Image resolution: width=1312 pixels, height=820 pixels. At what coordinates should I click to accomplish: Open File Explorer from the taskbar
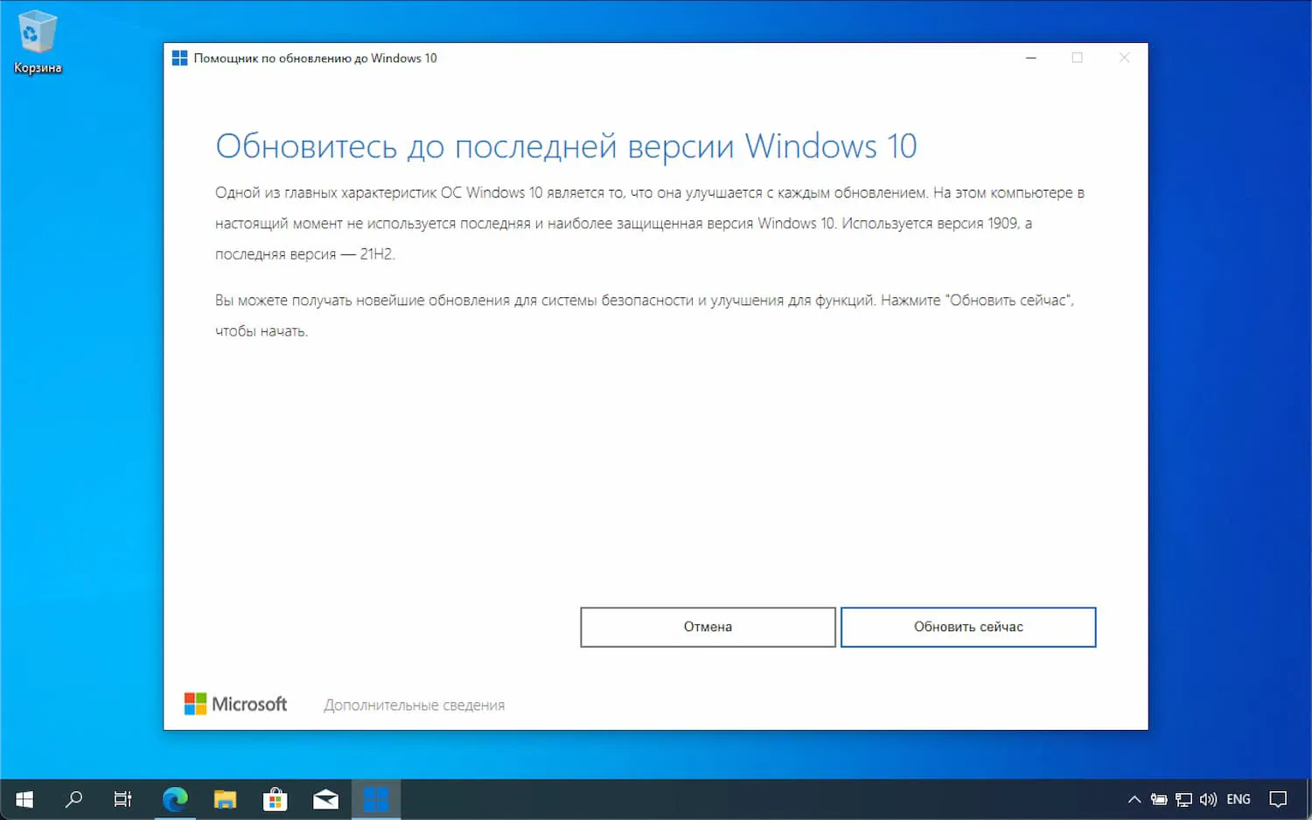click(x=225, y=798)
